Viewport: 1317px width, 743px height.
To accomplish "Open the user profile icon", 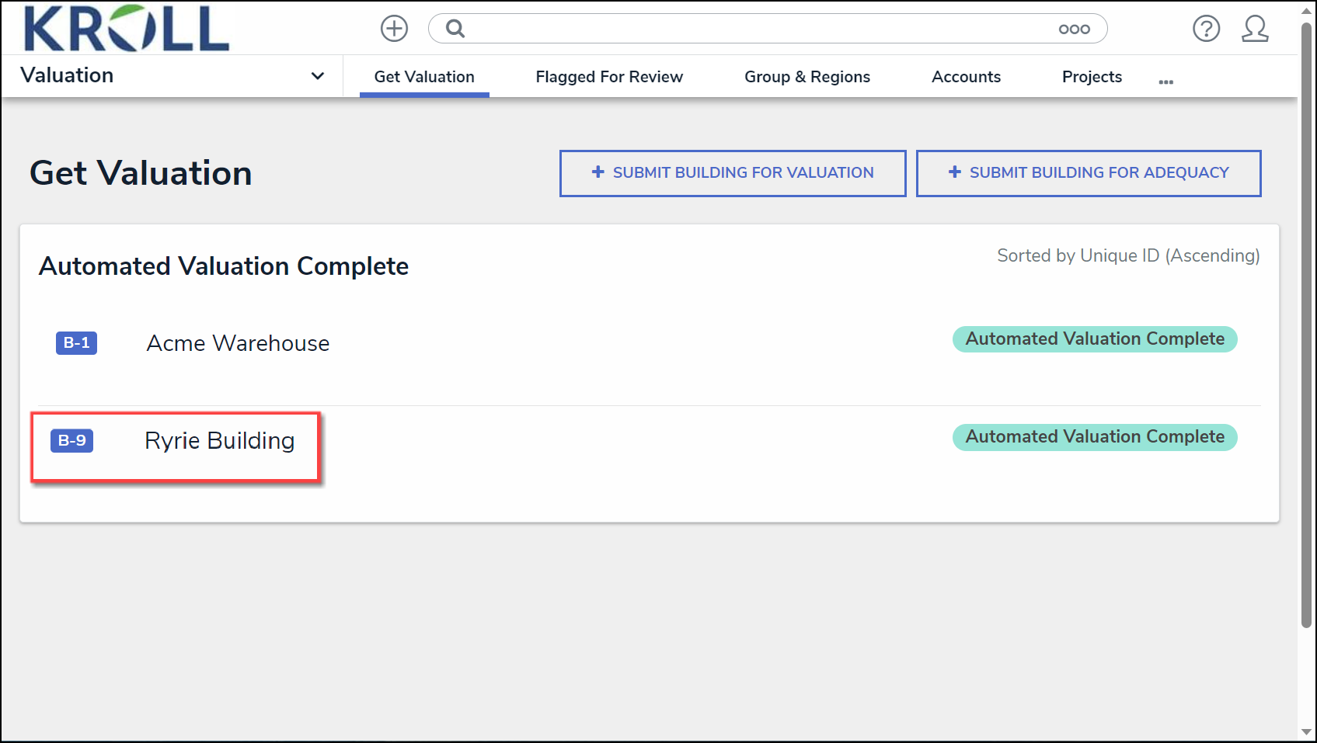I will [x=1255, y=29].
